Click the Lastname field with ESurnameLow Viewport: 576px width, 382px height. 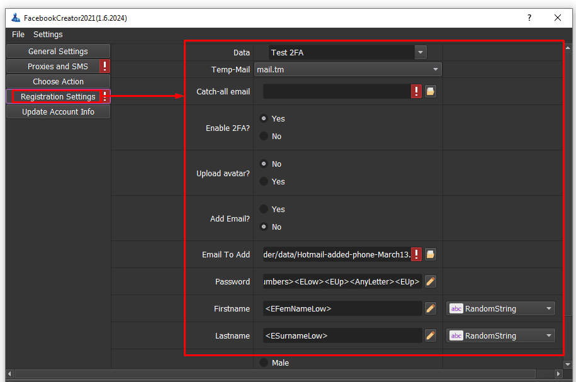point(342,335)
